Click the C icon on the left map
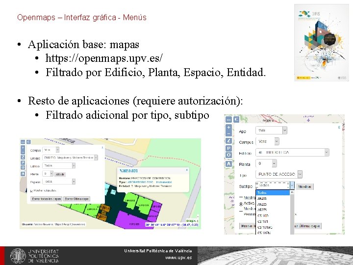 tap(28, 142)
